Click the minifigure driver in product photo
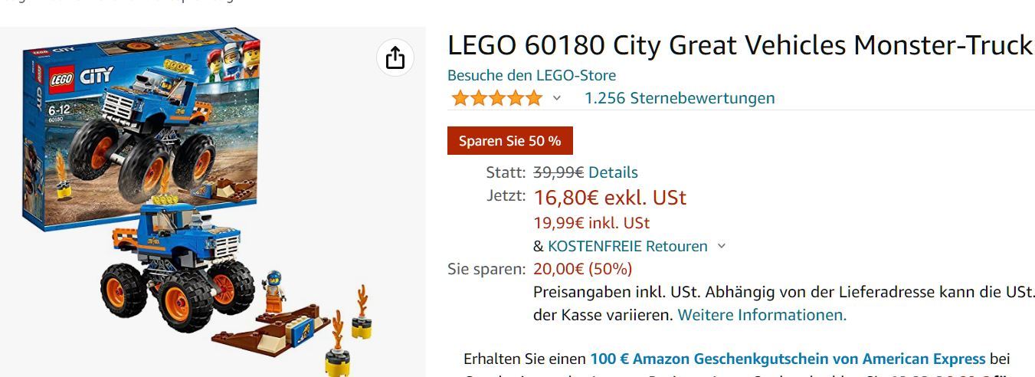The width and height of the screenshot is (1035, 377). [x=274, y=291]
